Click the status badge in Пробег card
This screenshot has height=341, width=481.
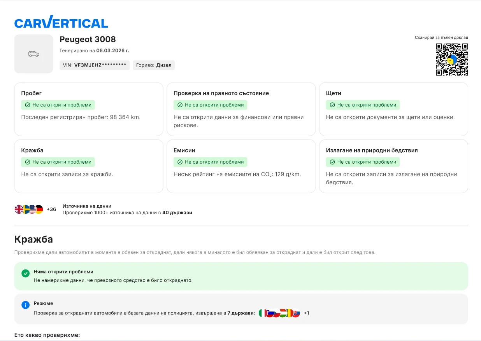[58, 105]
